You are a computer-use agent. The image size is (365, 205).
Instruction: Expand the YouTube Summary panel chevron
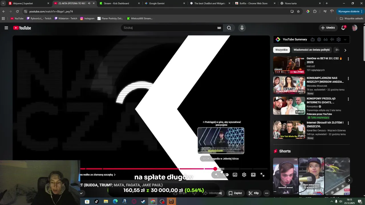coord(345,40)
